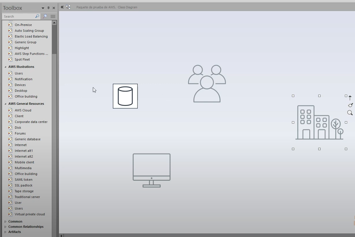Viewport: 355px width, 237px height.
Task: Select the On-Premise toolbox item
Action: point(23,25)
